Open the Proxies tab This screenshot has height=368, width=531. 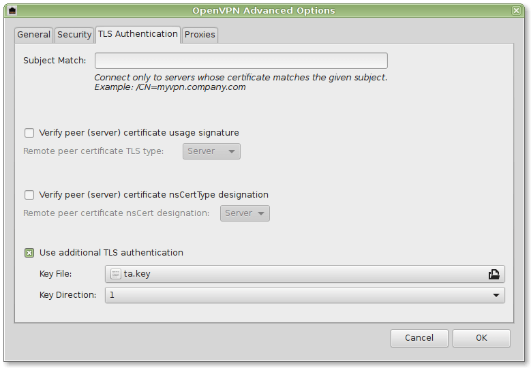200,35
